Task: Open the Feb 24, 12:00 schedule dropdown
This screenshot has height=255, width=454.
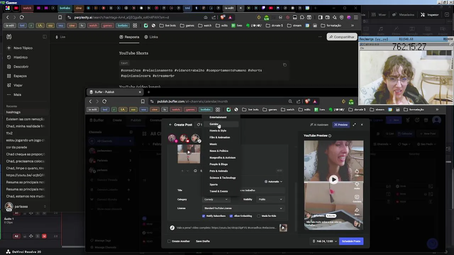Action: pyautogui.click(x=325, y=241)
